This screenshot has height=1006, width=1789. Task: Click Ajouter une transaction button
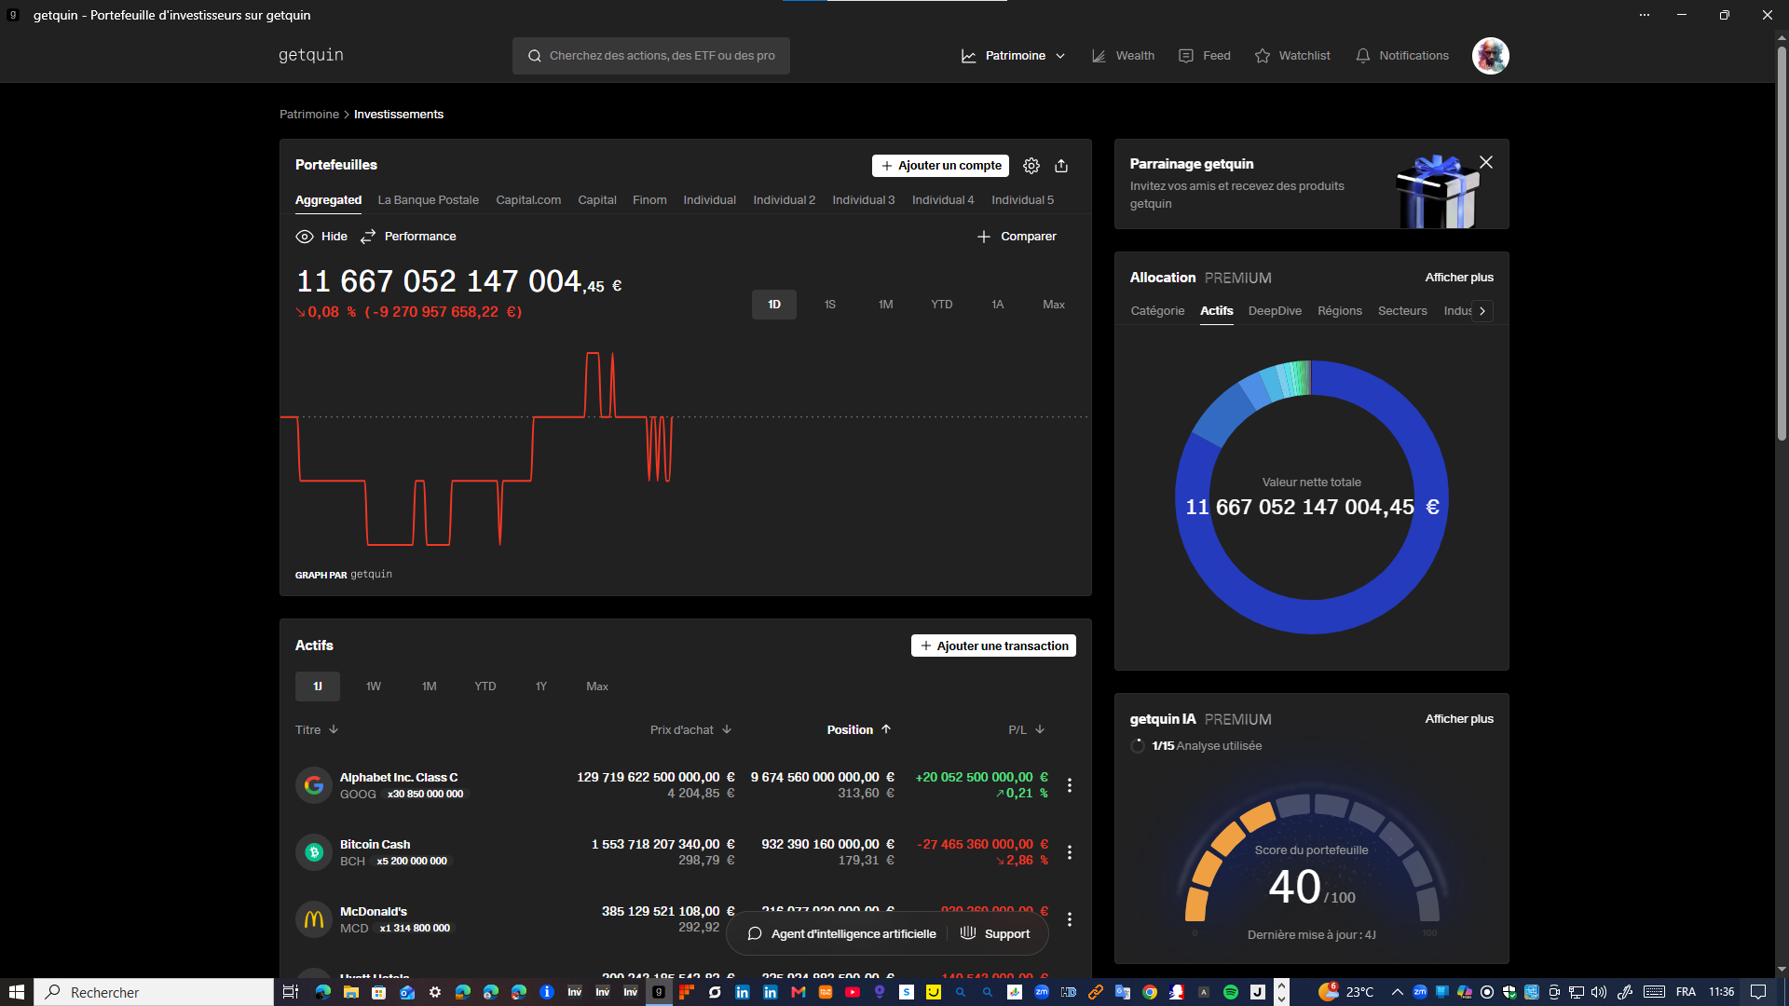pos(993,646)
